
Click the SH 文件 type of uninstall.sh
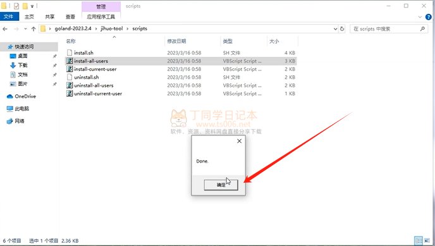(x=231, y=77)
